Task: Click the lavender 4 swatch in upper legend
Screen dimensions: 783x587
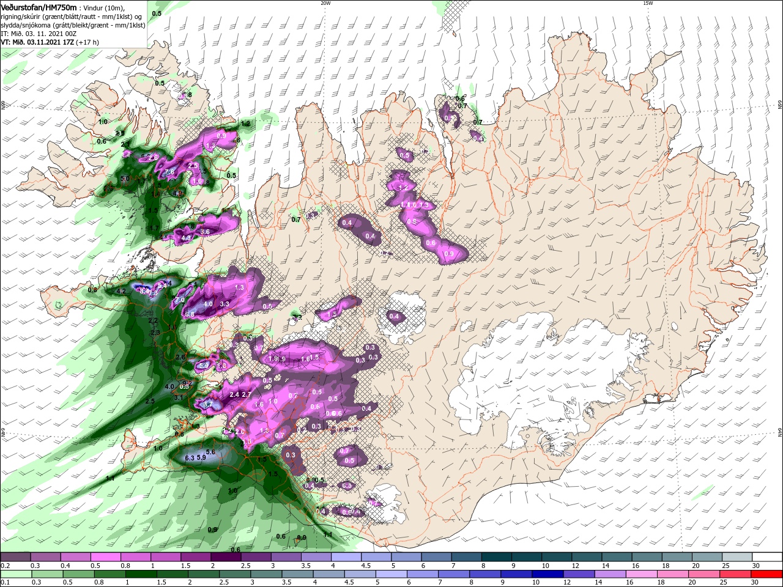Action: [346, 556]
